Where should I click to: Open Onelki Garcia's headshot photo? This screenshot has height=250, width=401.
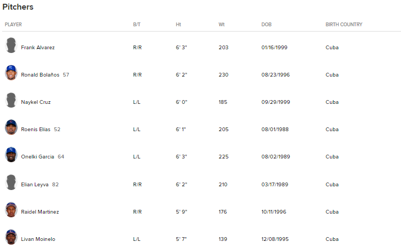point(11,155)
